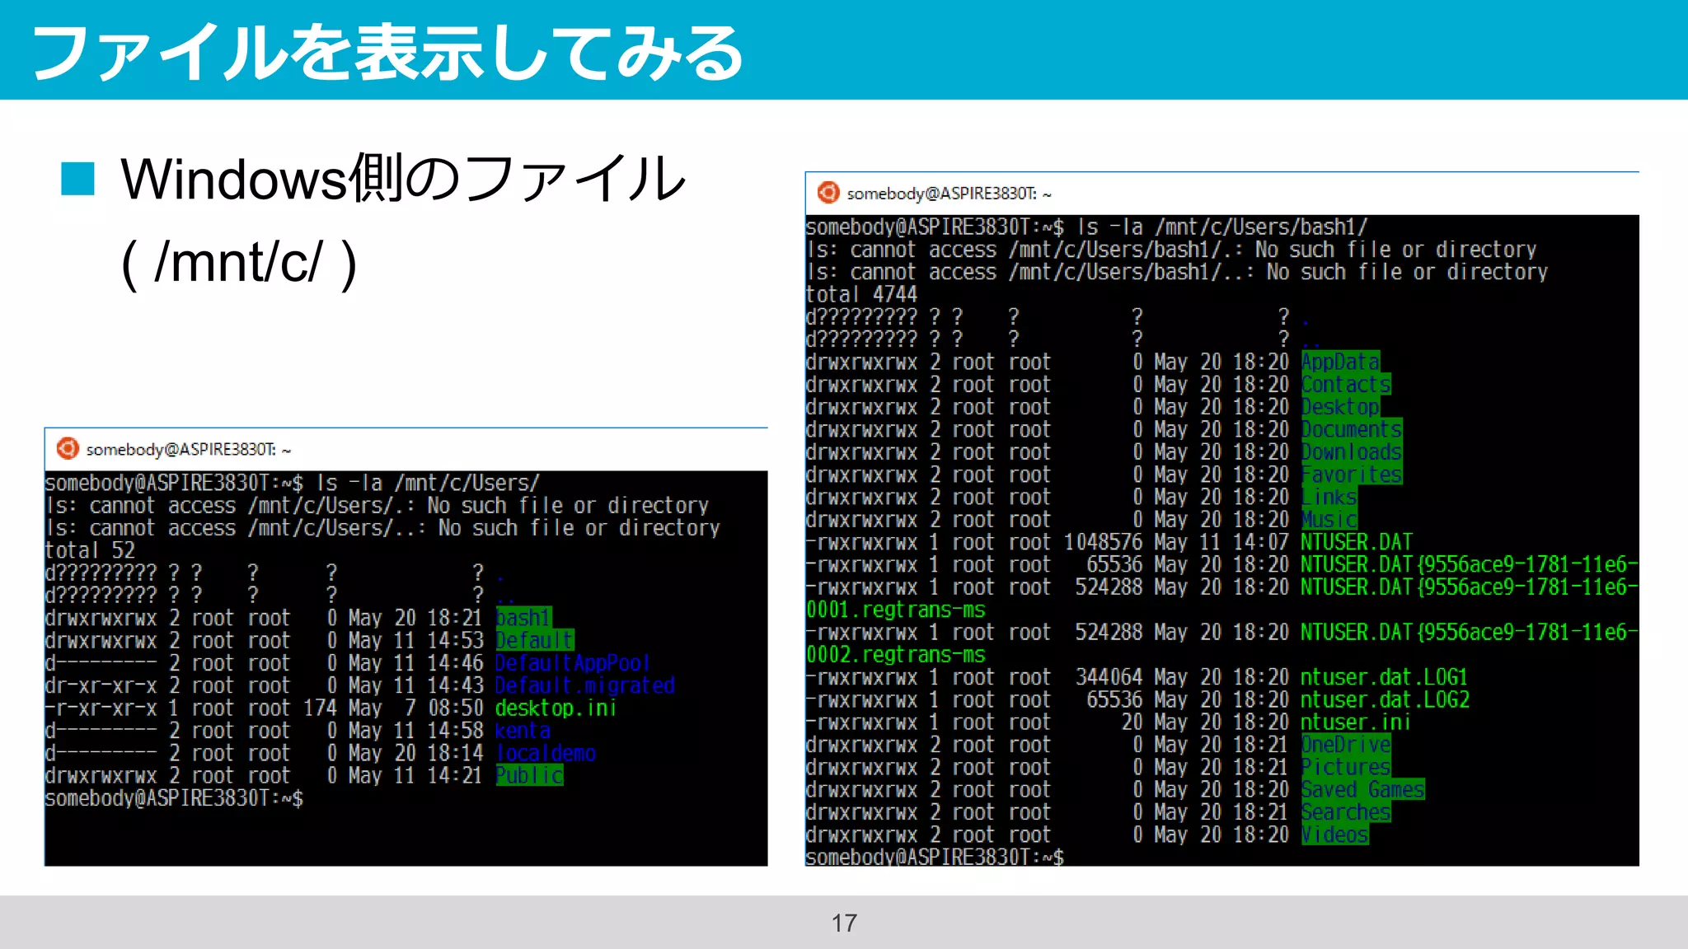Image resolution: width=1688 pixels, height=949 pixels.
Task: Click the NTUSER.DAT file sized 1048576
Action: click(1357, 542)
